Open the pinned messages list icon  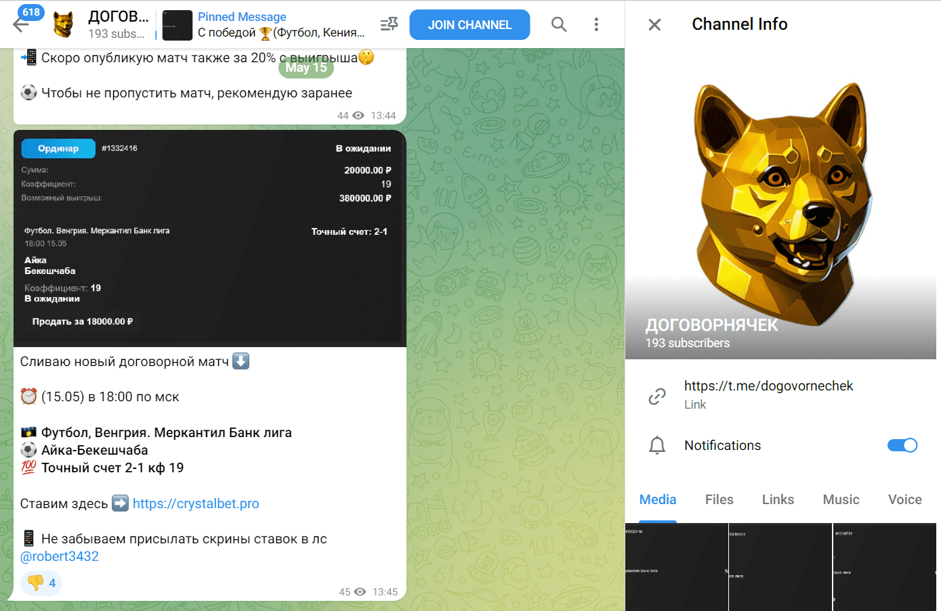pos(389,24)
